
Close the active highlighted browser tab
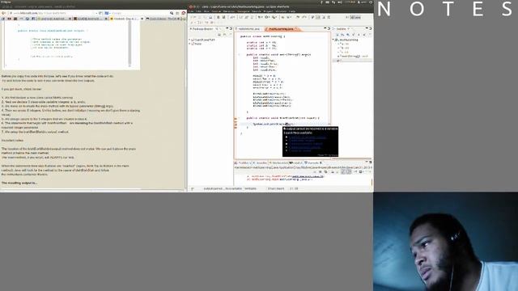[142, 19]
